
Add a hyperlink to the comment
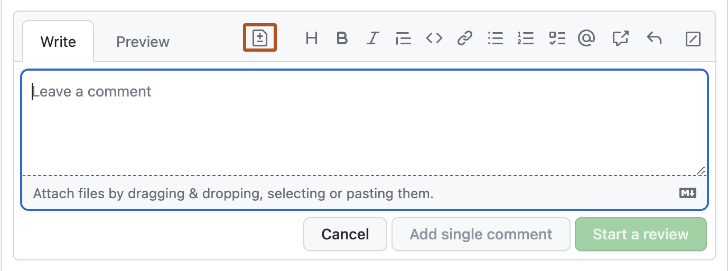[464, 38]
